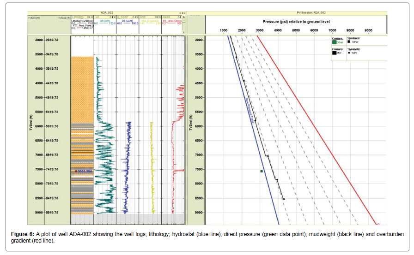414x255 pixels.
Task: Click the Pressure (psi) axis title
Action: 300,22
